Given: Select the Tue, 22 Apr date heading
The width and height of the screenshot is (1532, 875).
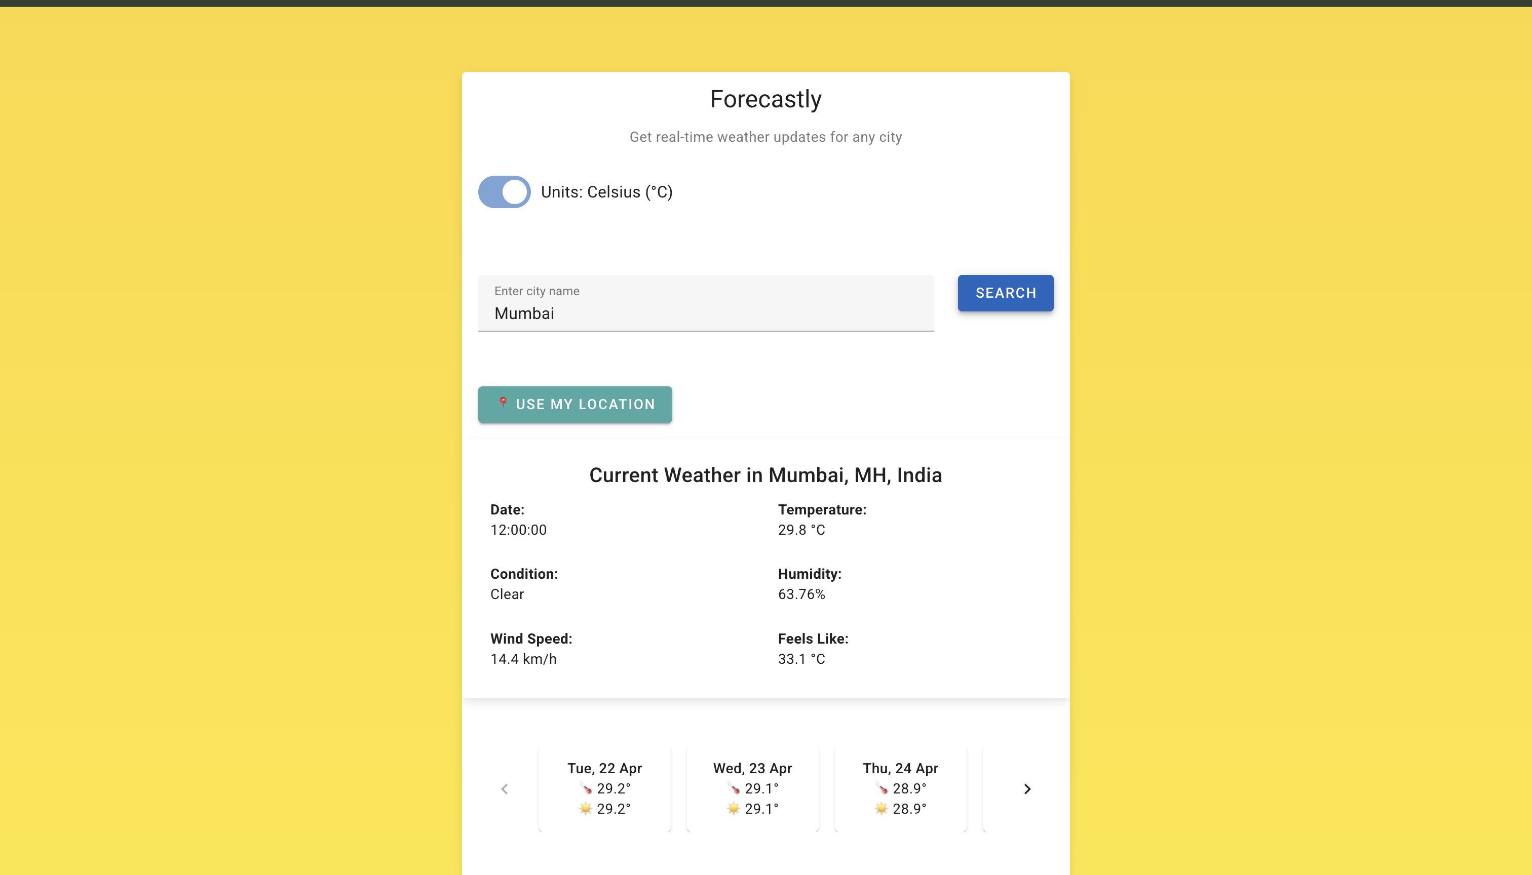Looking at the screenshot, I should [604, 768].
